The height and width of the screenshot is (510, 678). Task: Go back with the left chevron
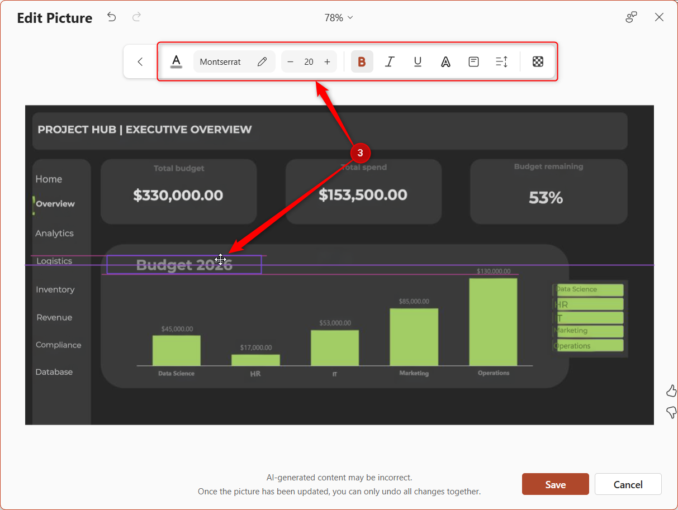coord(140,61)
